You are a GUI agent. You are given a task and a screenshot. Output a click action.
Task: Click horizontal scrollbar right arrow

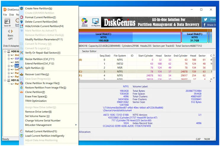210,81
